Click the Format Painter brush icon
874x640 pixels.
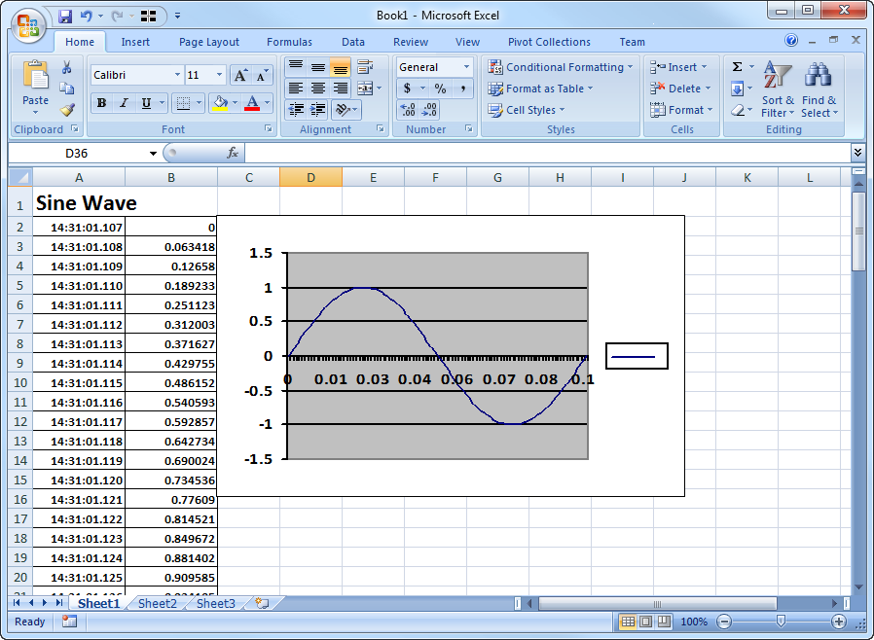[67, 110]
